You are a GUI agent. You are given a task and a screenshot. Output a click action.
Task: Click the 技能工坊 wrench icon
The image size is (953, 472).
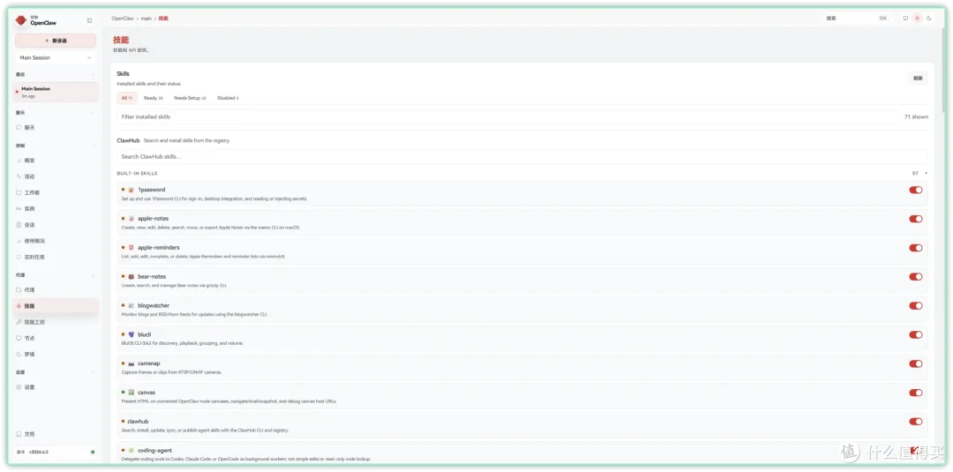click(19, 322)
